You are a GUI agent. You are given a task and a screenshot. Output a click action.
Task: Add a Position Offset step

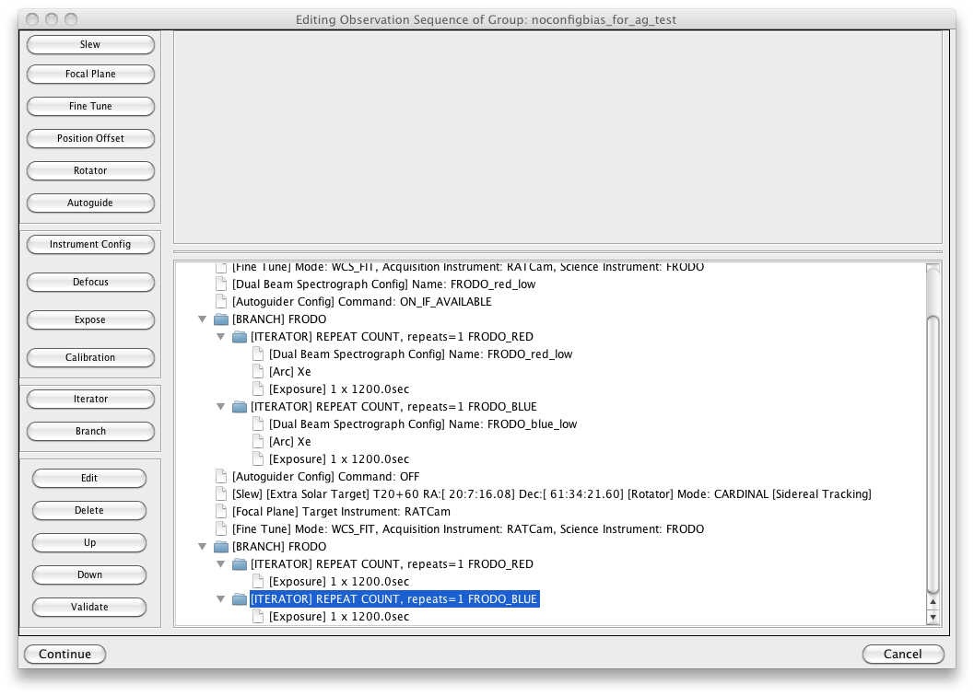click(90, 138)
